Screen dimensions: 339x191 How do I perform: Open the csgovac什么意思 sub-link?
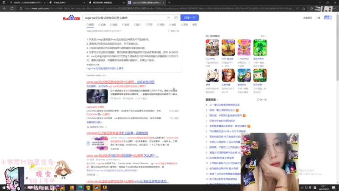[95, 107]
